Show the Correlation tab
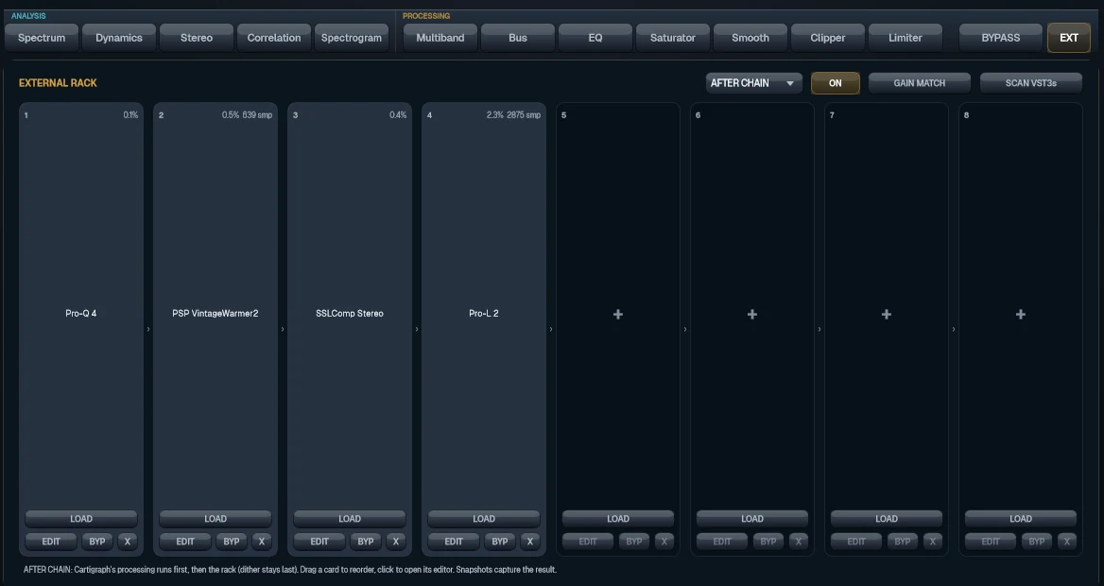This screenshot has width=1104, height=586. pos(274,38)
